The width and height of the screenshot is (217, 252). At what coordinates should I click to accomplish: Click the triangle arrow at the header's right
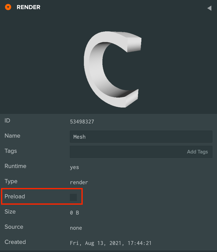tap(209, 8)
